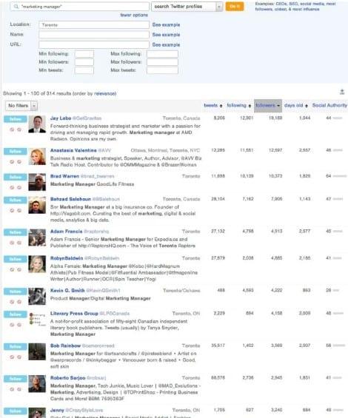Click the checkmark icon in Behzad Salehoun's row

12,211
